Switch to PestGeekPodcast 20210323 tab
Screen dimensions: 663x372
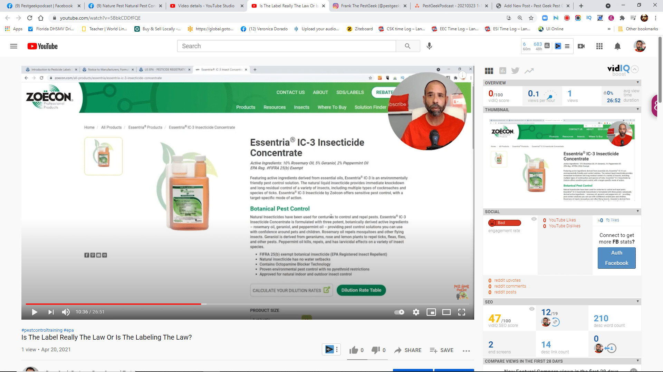click(x=451, y=6)
